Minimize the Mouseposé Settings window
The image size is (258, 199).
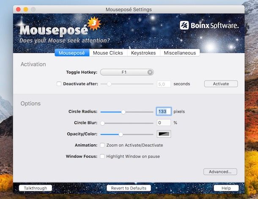pos(26,9)
